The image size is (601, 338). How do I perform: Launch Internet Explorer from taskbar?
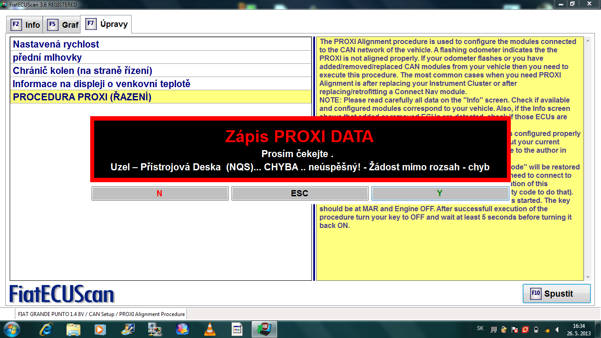pyautogui.click(x=46, y=329)
